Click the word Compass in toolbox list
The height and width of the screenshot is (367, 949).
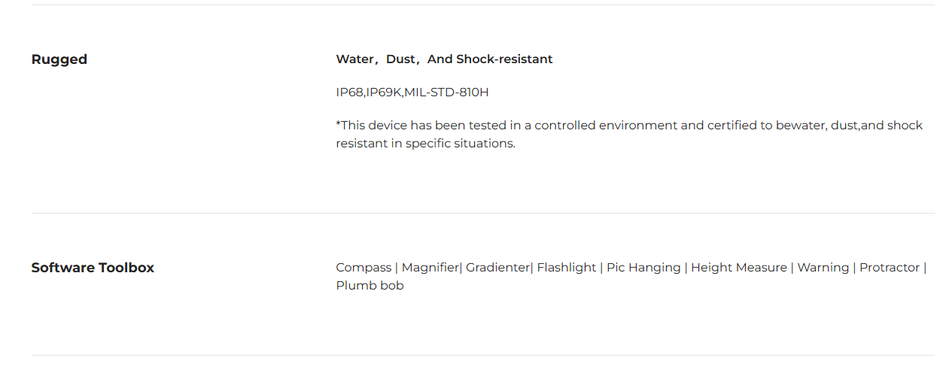click(363, 268)
